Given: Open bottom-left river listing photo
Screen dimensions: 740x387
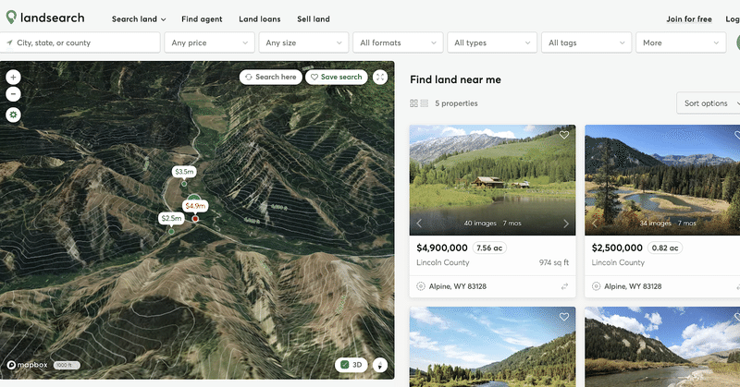Looking at the screenshot, I should (x=492, y=346).
